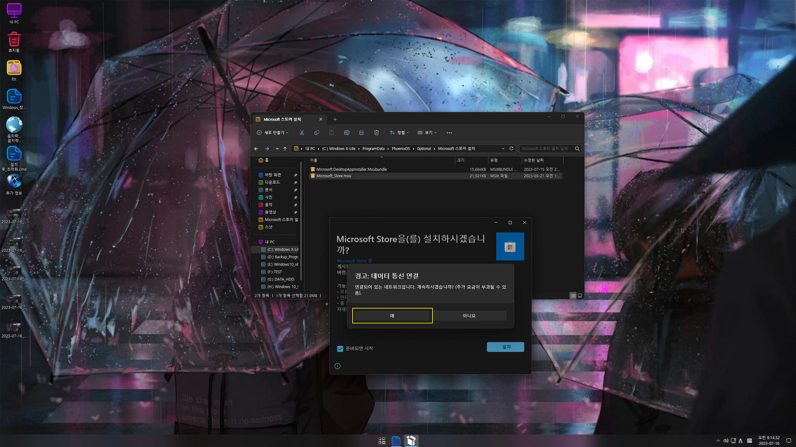Select the 추가 정보 desktop icon
This screenshot has height=447, width=796.
14,185
